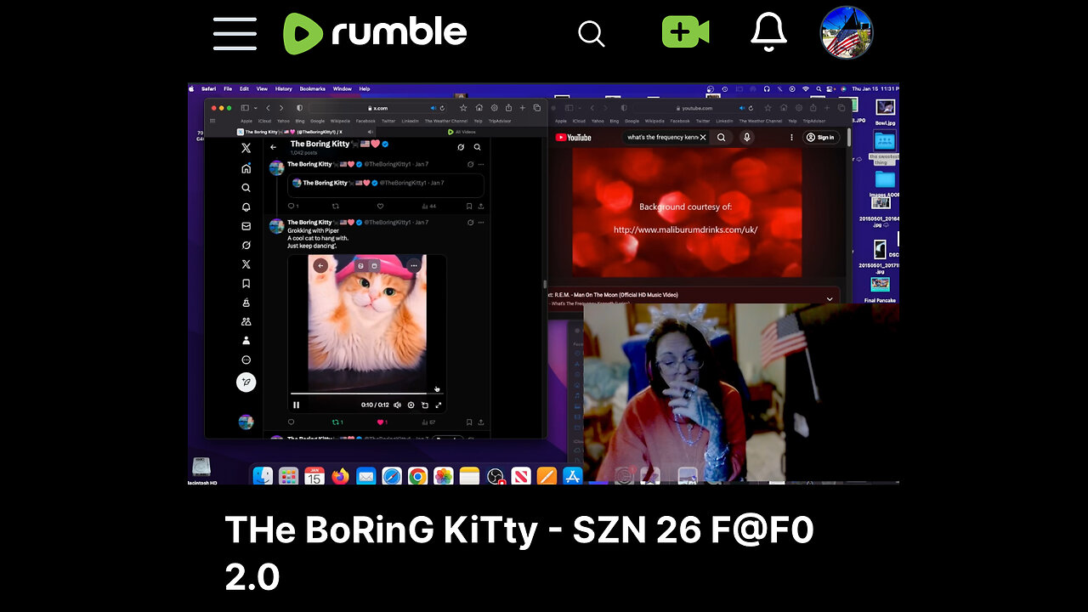Click the YouTube logo
Image resolution: width=1088 pixels, height=612 pixels.
(x=573, y=137)
